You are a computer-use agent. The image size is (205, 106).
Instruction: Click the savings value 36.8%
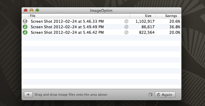point(175,27)
